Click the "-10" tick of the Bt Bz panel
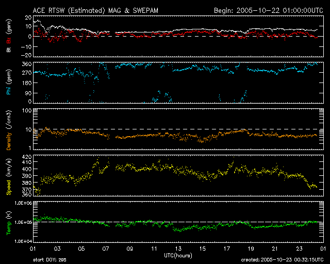Viewport: 330px width, 264px height. pyautogui.click(x=26, y=47)
